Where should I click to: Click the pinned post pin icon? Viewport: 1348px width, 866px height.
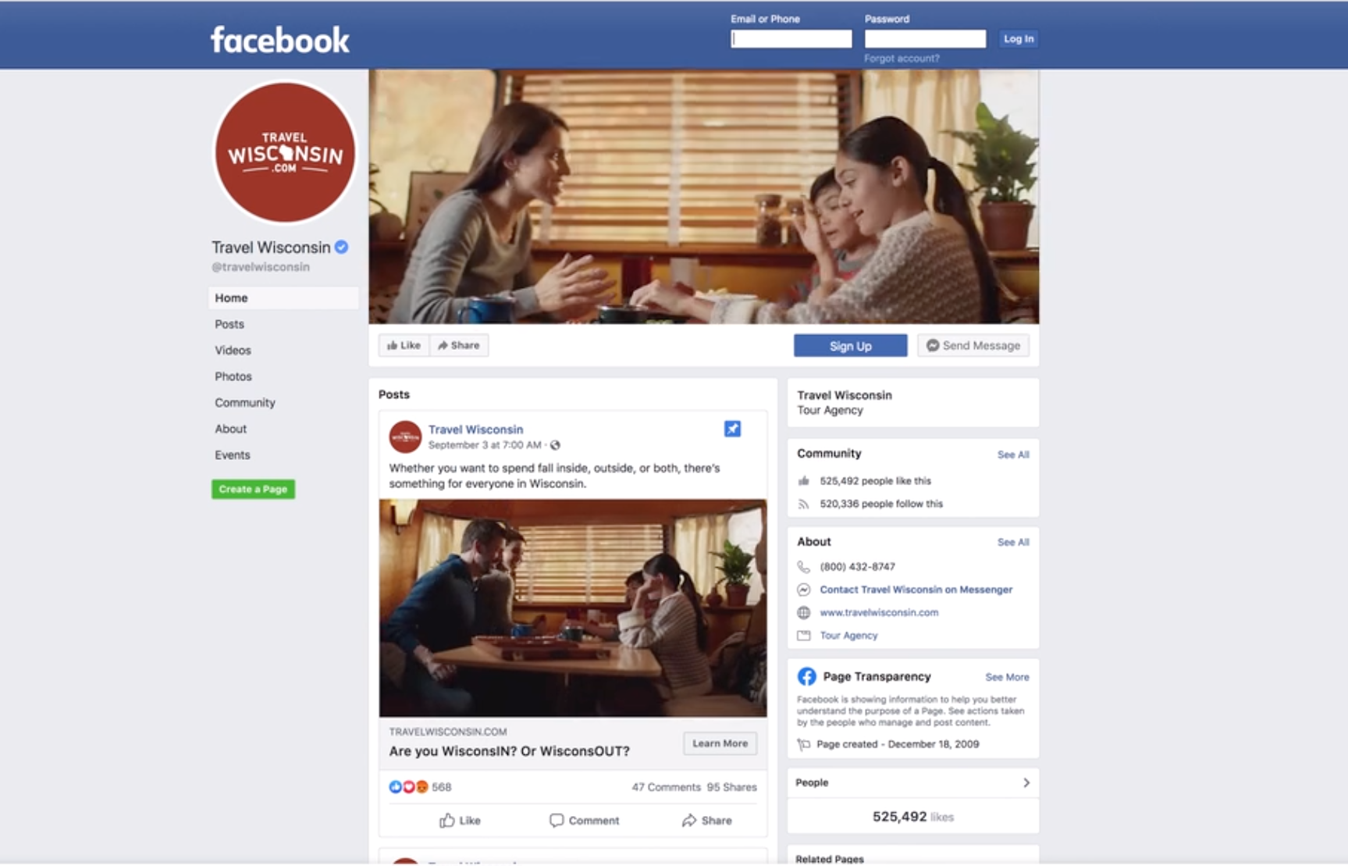click(x=732, y=429)
